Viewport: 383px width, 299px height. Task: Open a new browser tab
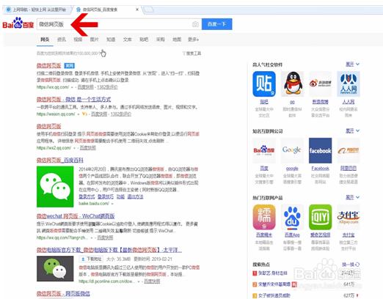click(x=148, y=10)
